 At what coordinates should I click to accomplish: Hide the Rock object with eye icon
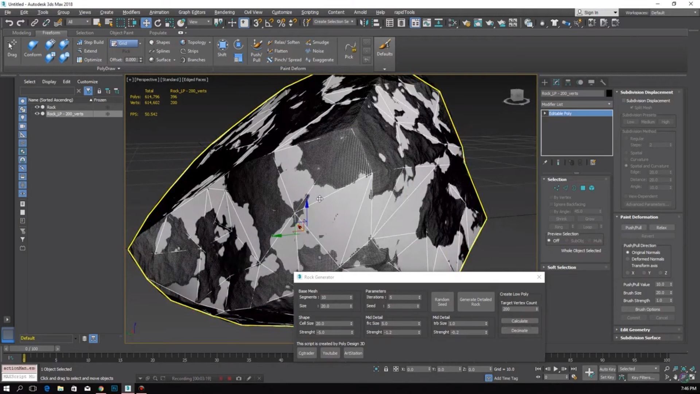click(x=37, y=107)
